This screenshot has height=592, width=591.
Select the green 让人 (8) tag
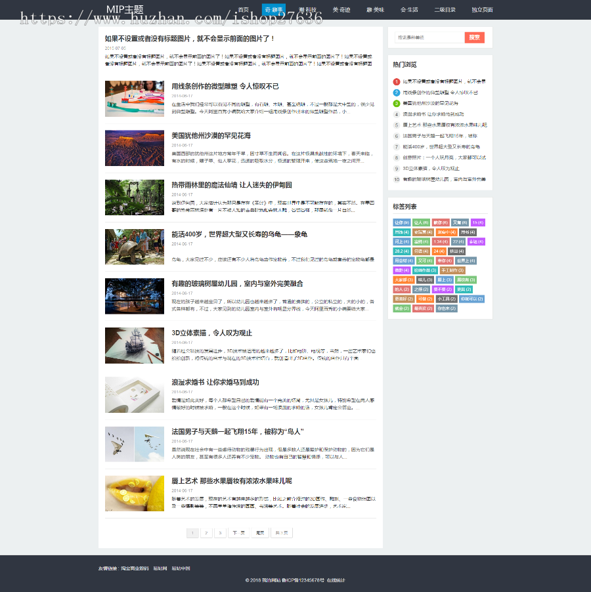421,222
